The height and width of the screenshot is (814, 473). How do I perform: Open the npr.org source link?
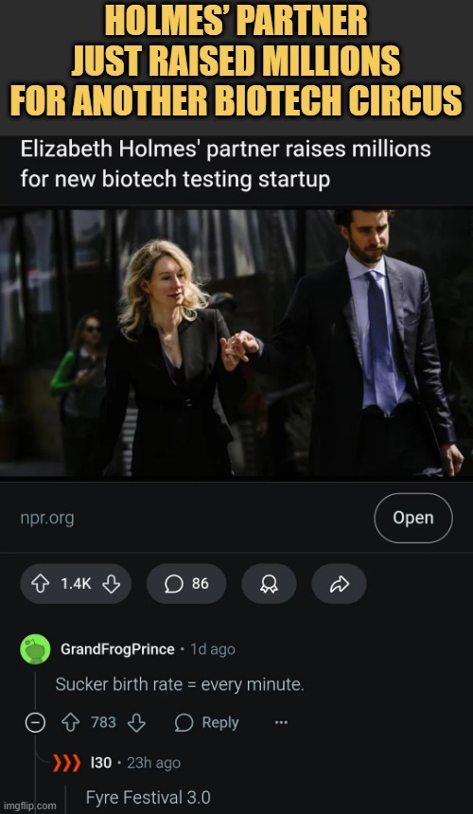(47, 518)
